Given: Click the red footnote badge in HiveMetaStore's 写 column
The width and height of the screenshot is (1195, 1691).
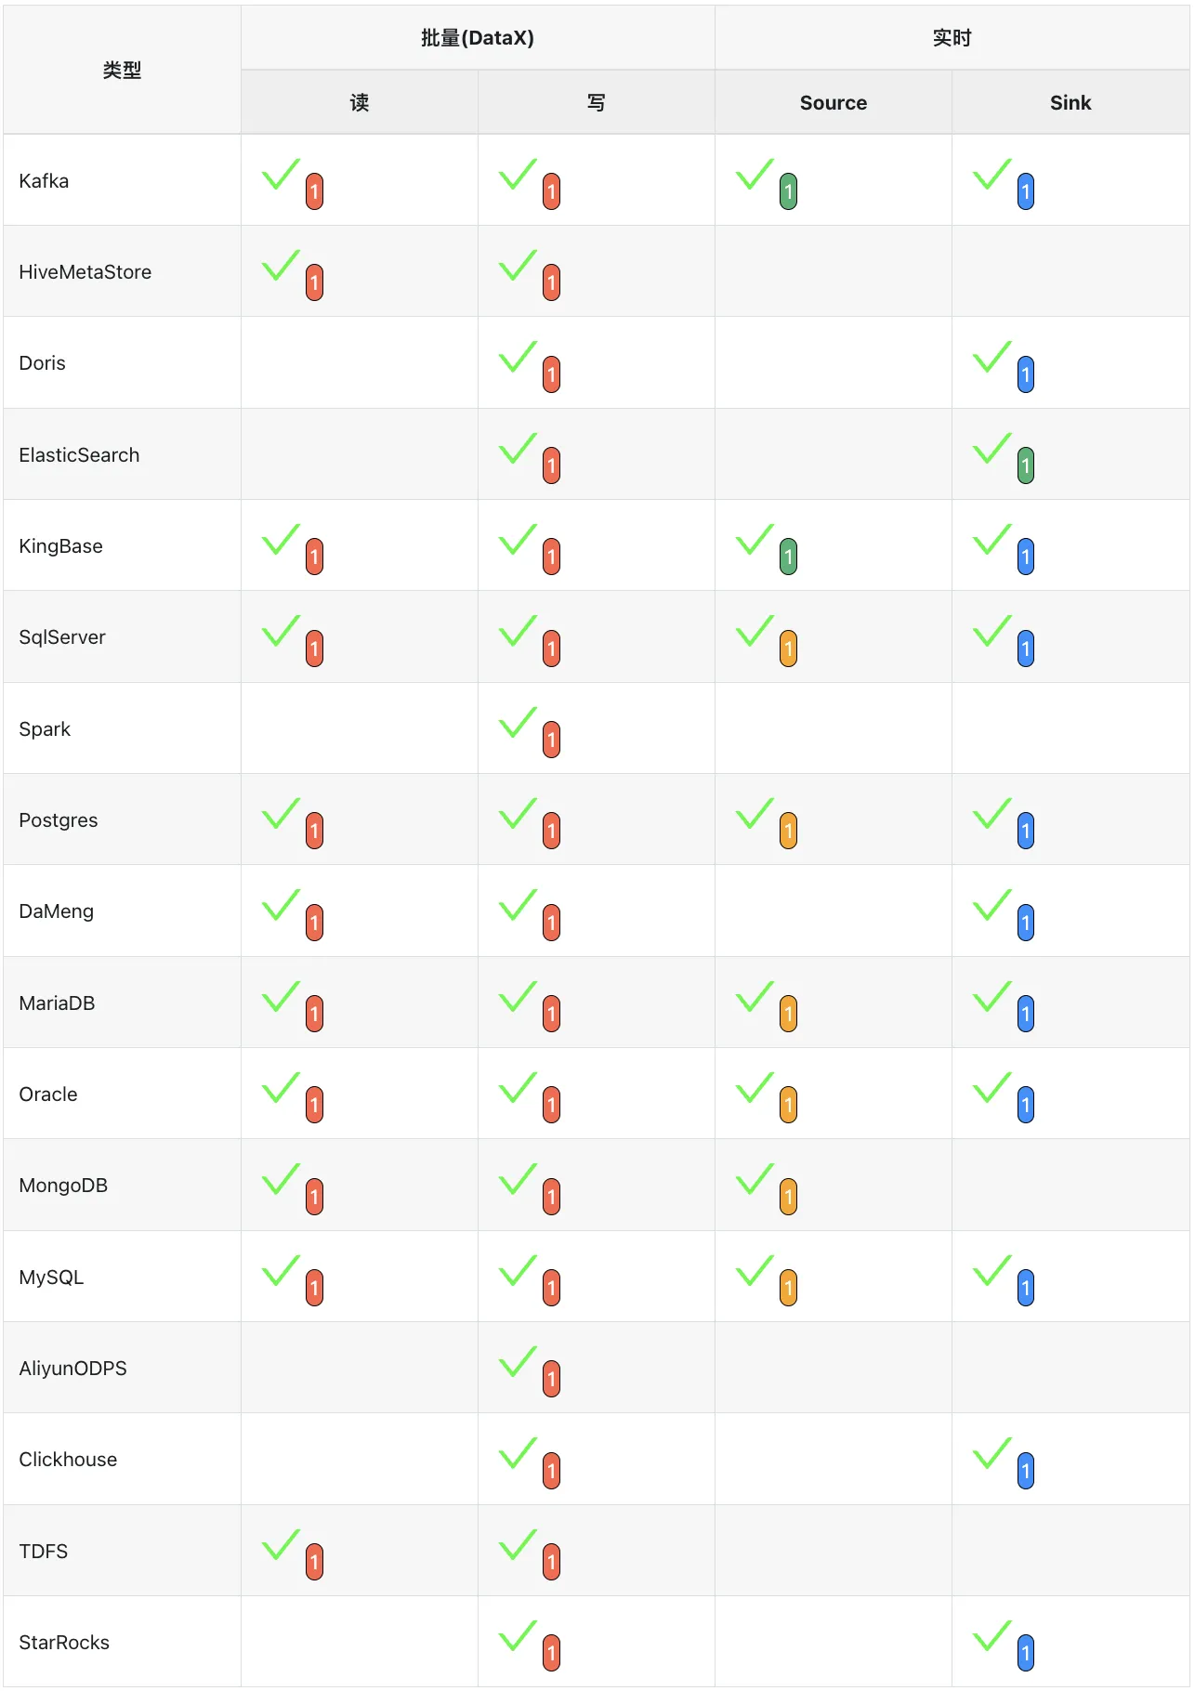Looking at the screenshot, I should coord(551,282).
